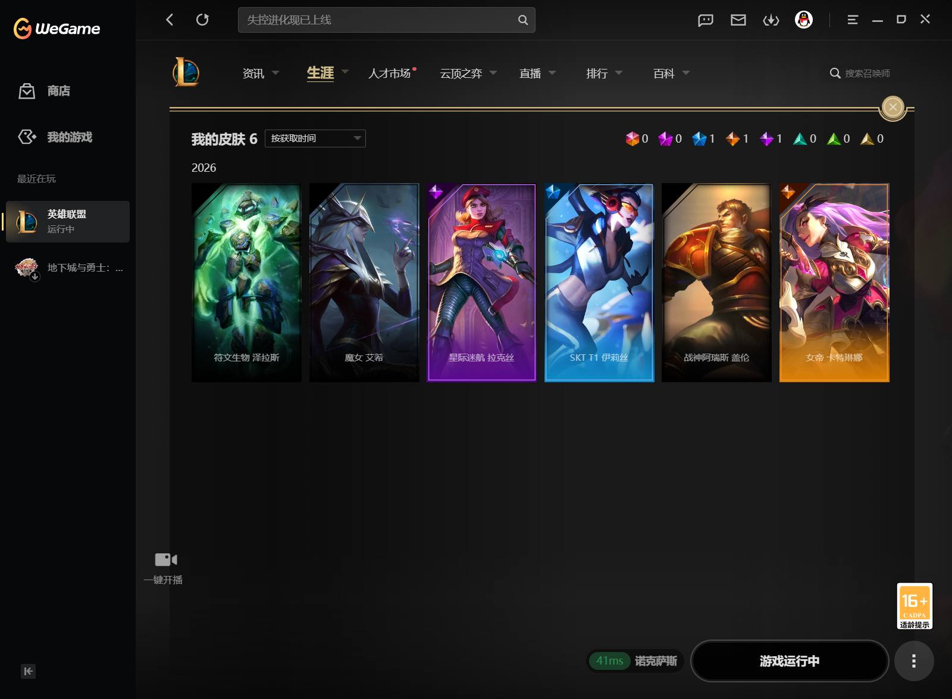Go back using the arrow icon
Viewport: 952px width, 699px height.
pyautogui.click(x=170, y=20)
